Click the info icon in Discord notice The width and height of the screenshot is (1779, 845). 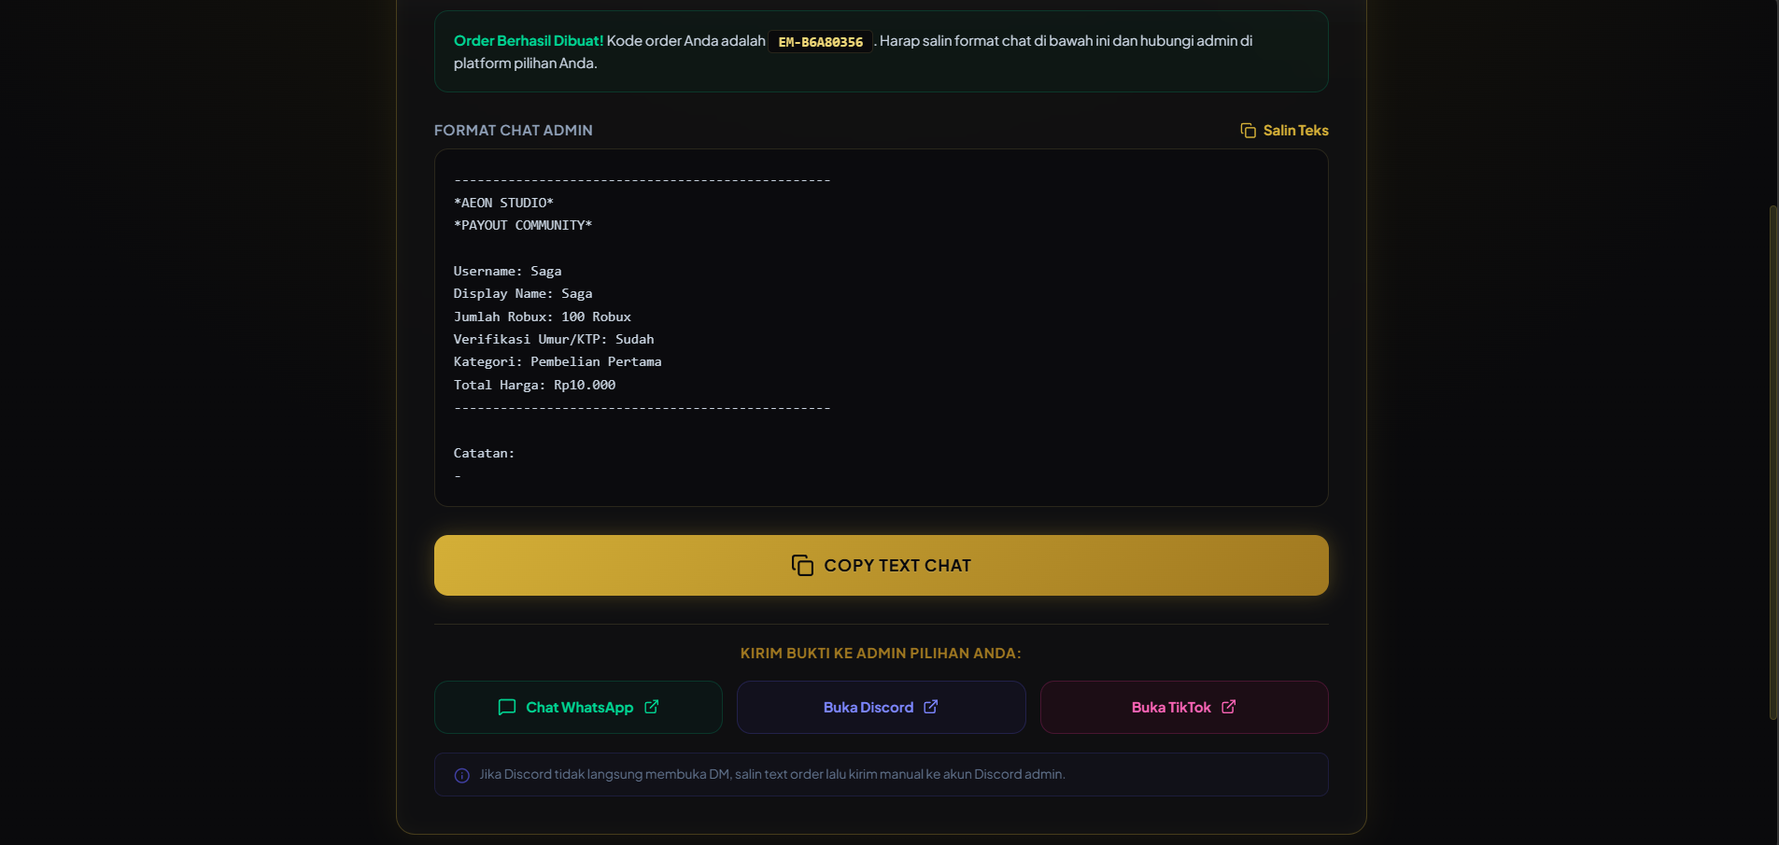click(461, 775)
